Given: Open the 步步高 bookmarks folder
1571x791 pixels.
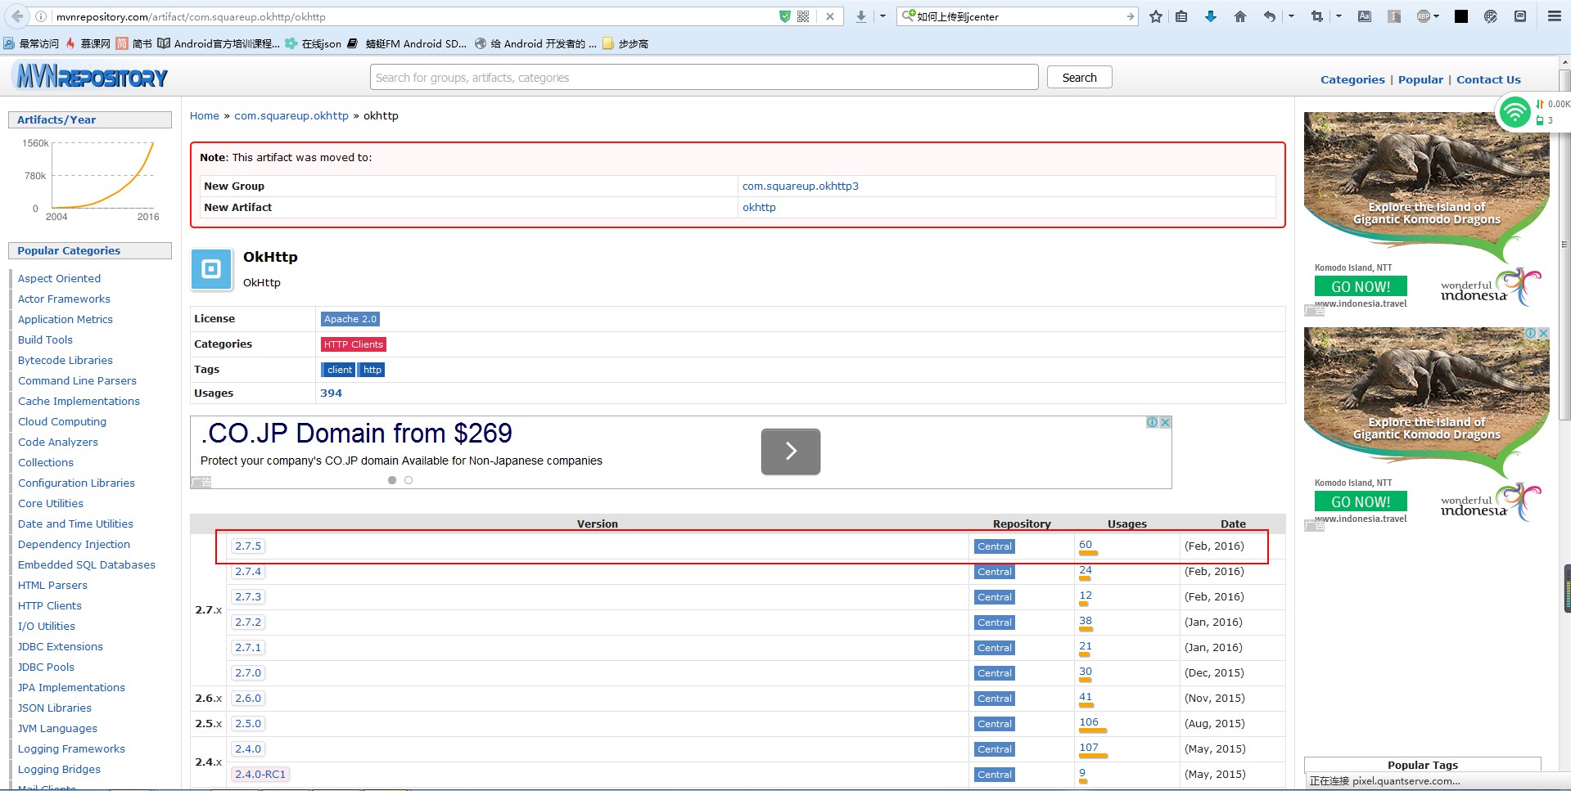Looking at the screenshot, I should coord(625,43).
